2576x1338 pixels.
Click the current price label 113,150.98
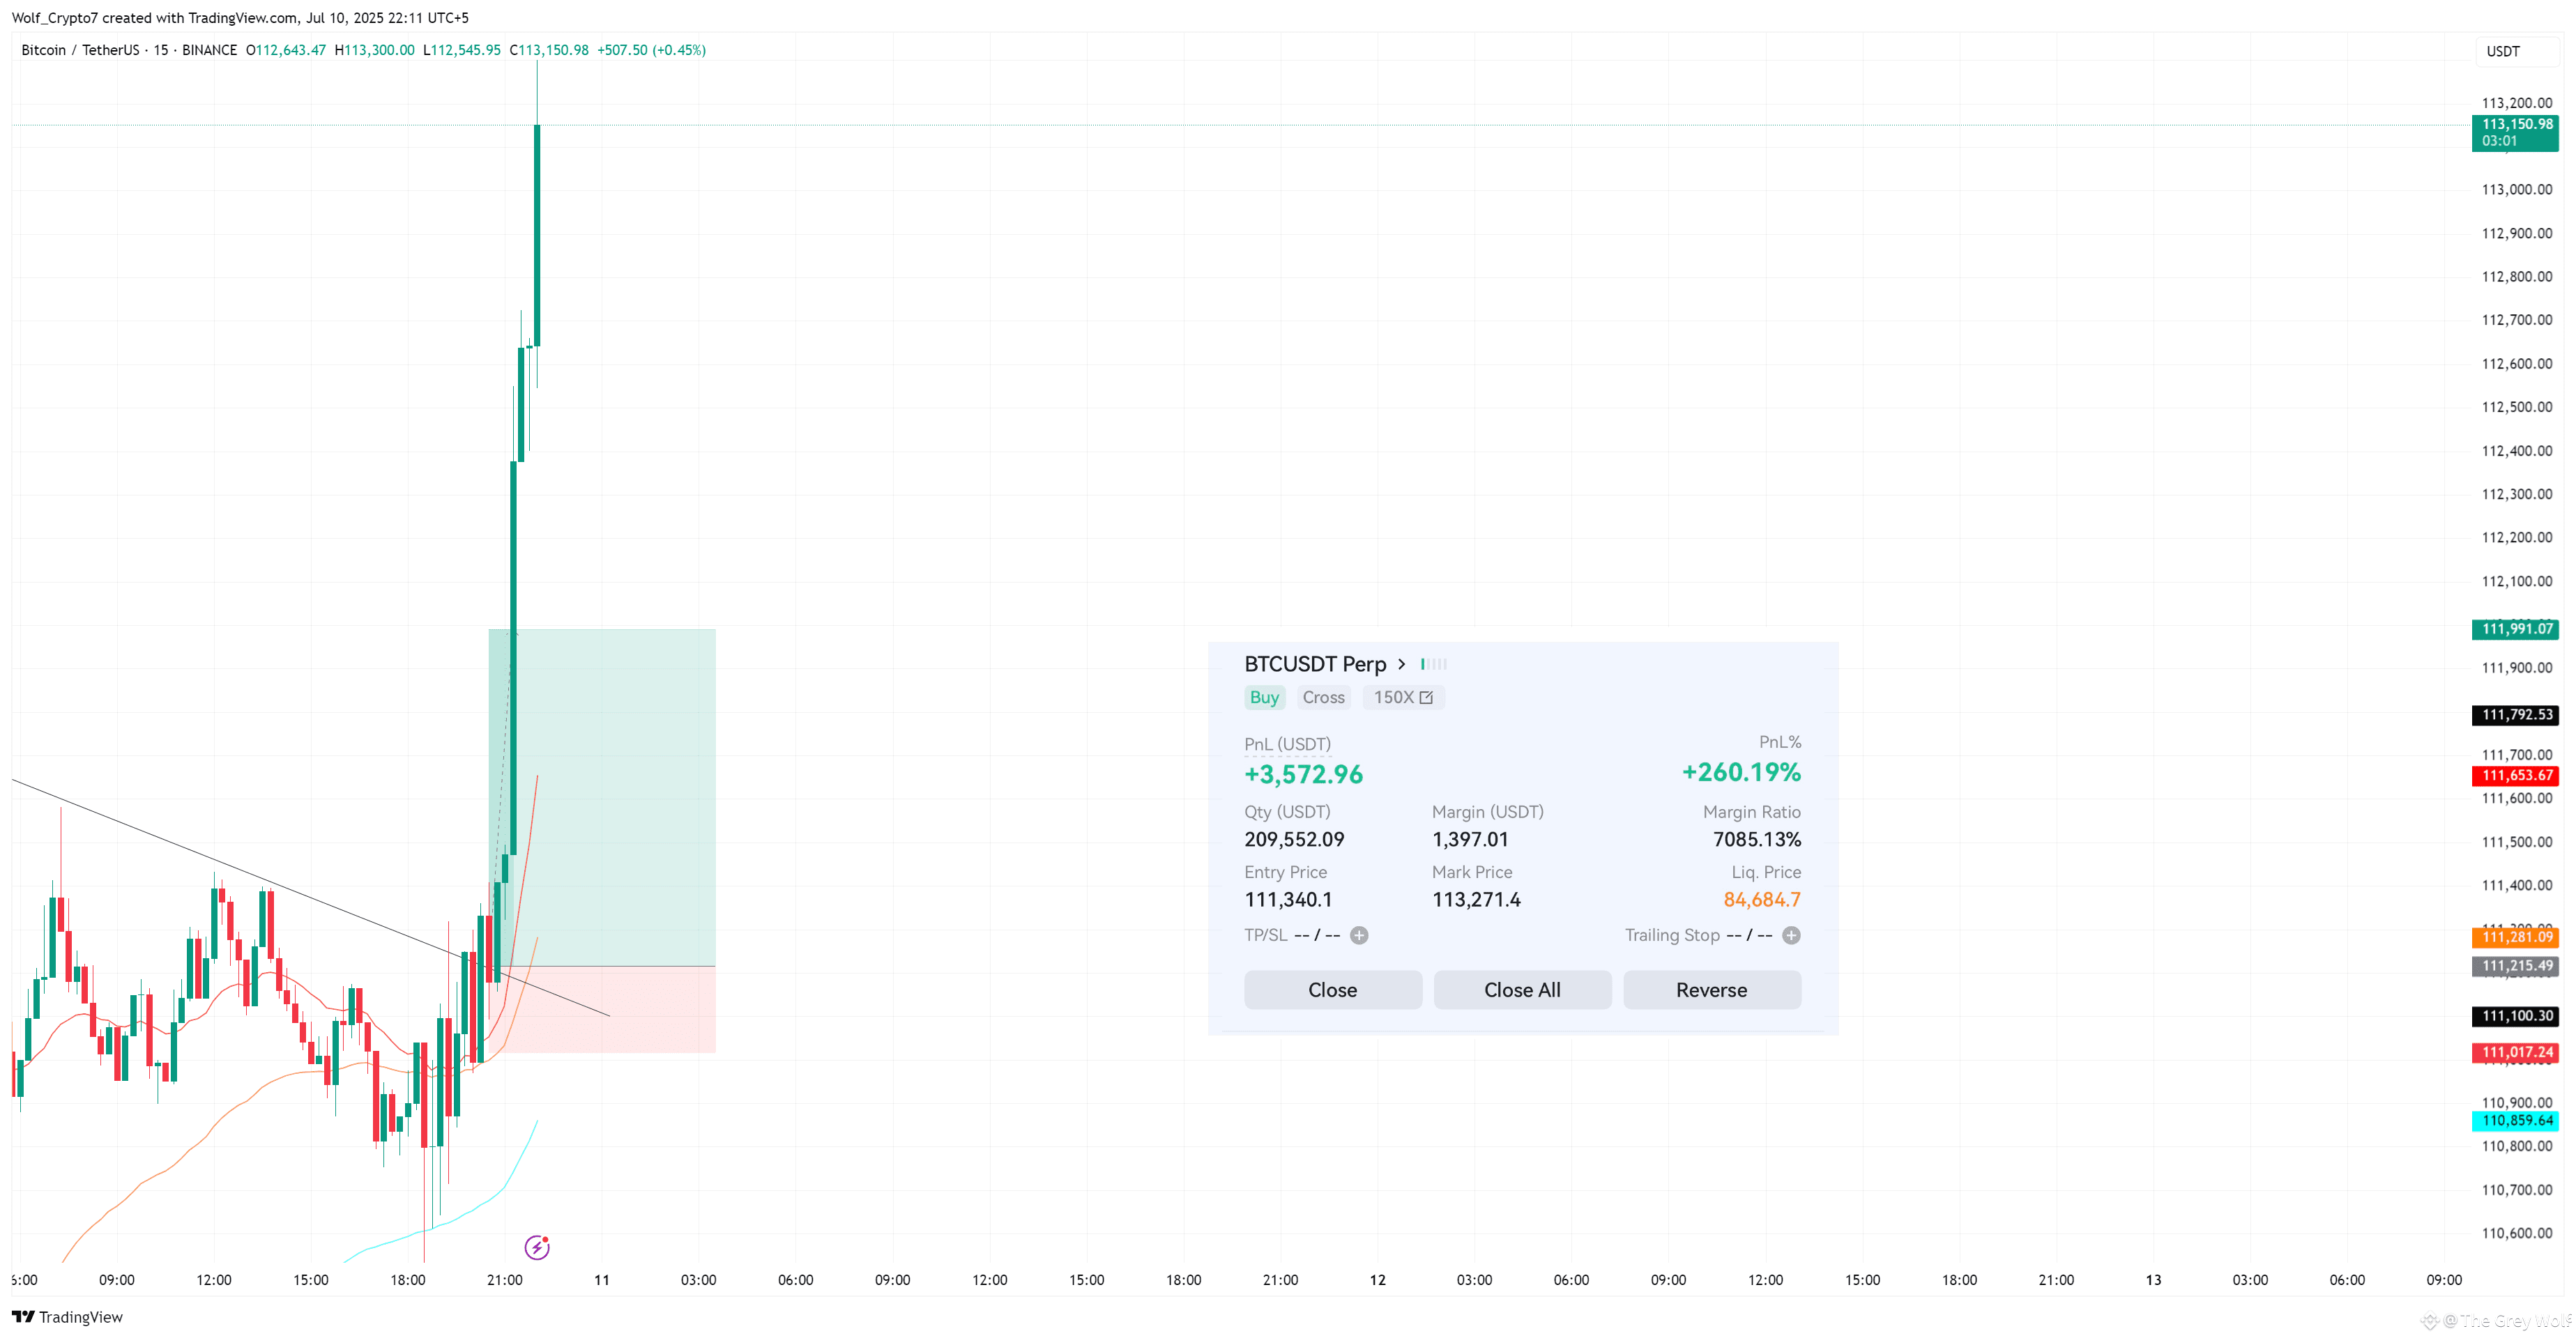(x=2515, y=132)
